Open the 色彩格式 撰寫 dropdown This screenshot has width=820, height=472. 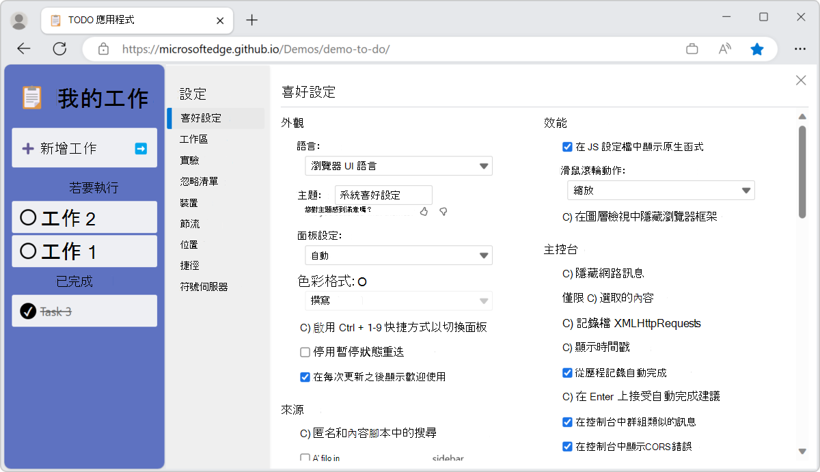pos(398,301)
